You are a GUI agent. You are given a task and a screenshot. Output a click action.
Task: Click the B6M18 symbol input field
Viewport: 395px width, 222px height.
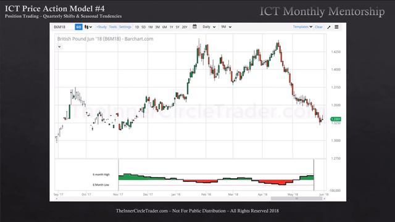[64, 27]
